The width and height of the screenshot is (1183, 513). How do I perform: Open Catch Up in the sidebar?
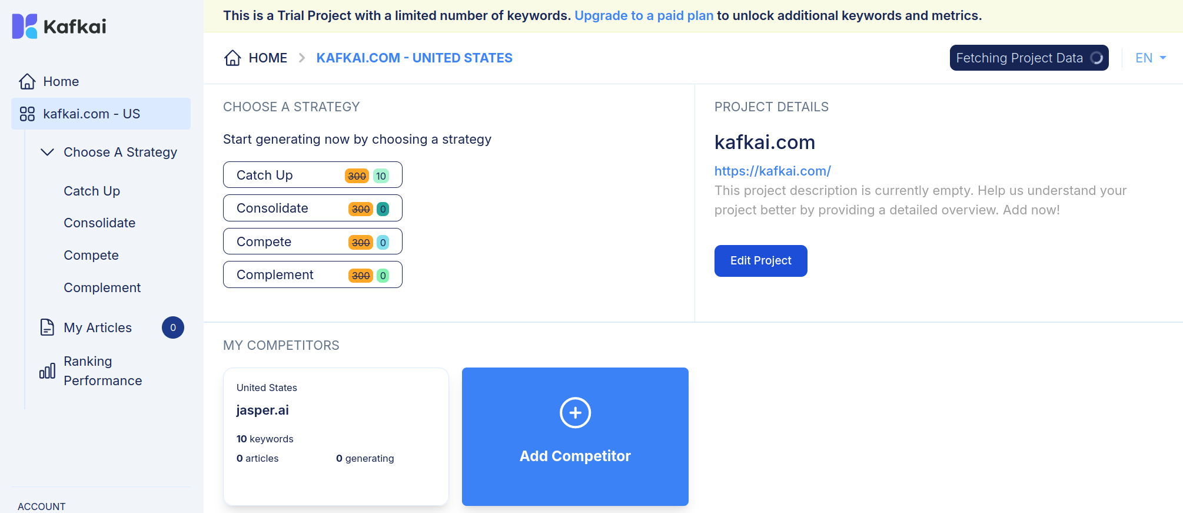coord(92,191)
